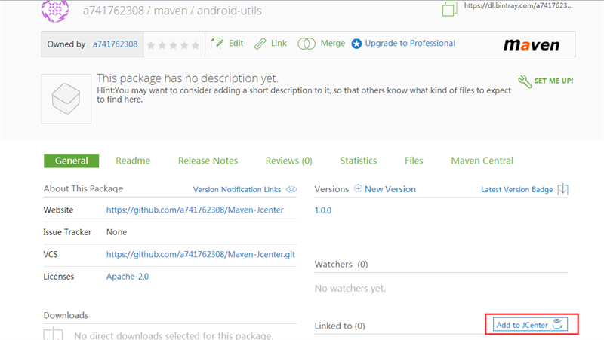The height and width of the screenshot is (340, 604).
Task: Click the Merge link text
Action: point(333,43)
